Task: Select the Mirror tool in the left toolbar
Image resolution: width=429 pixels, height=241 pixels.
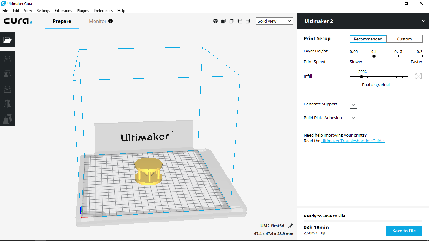Action: 7,104
